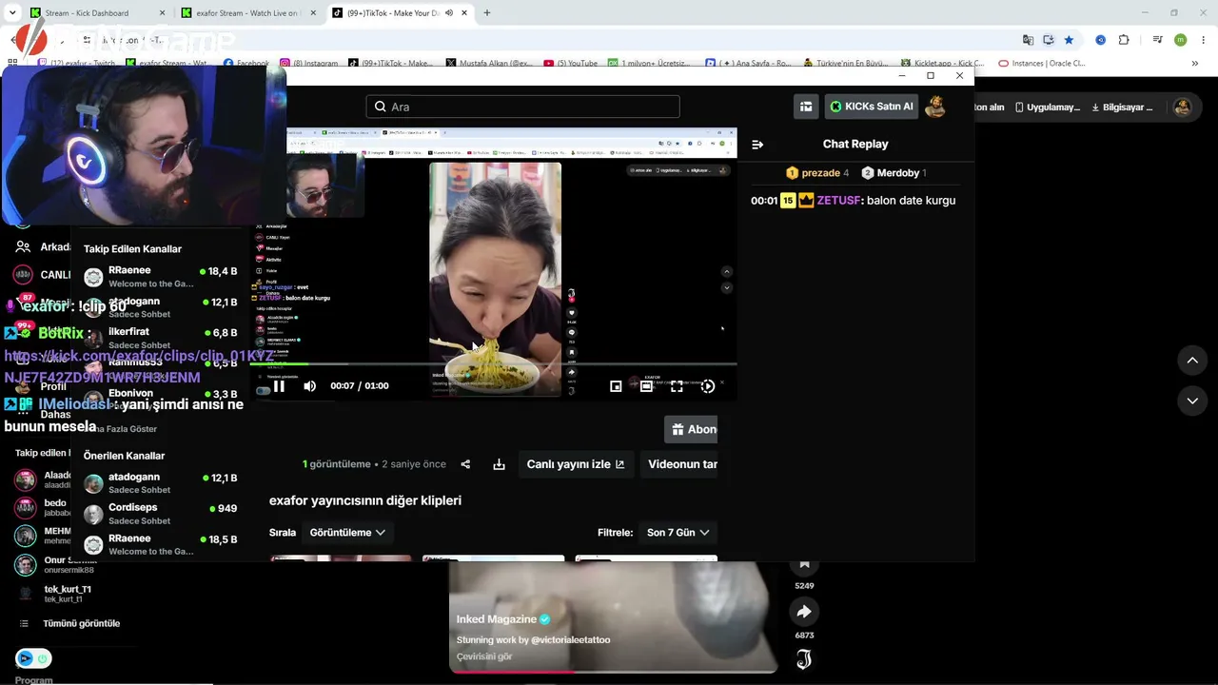1218x685 pixels.
Task: Open RRaenee under Önerilen Kanallar
Action: [x=160, y=544]
